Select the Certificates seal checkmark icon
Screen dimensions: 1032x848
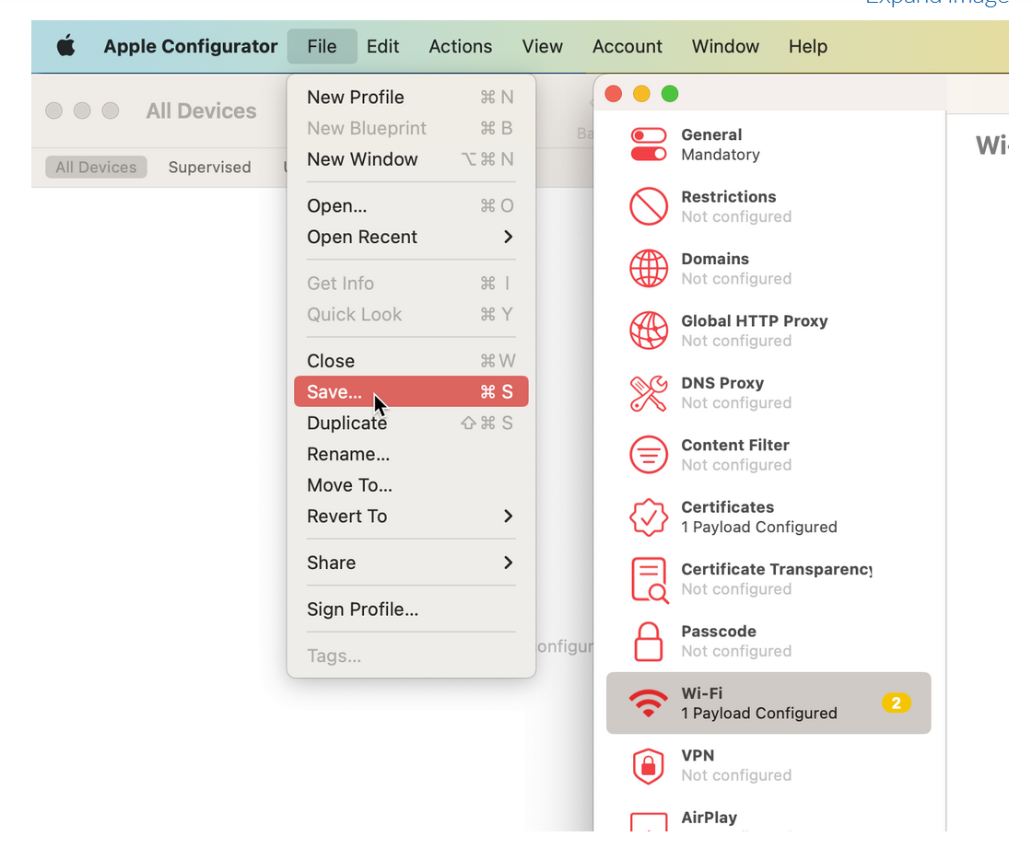649,517
